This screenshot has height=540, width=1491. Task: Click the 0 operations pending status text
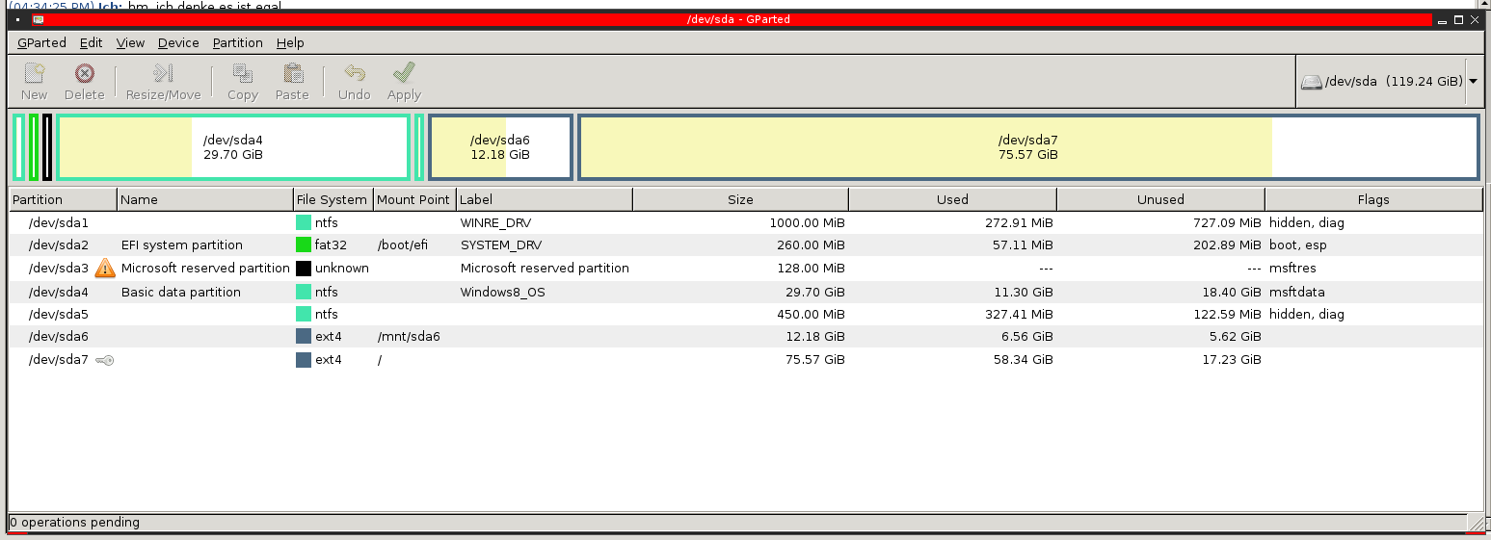[x=74, y=523]
